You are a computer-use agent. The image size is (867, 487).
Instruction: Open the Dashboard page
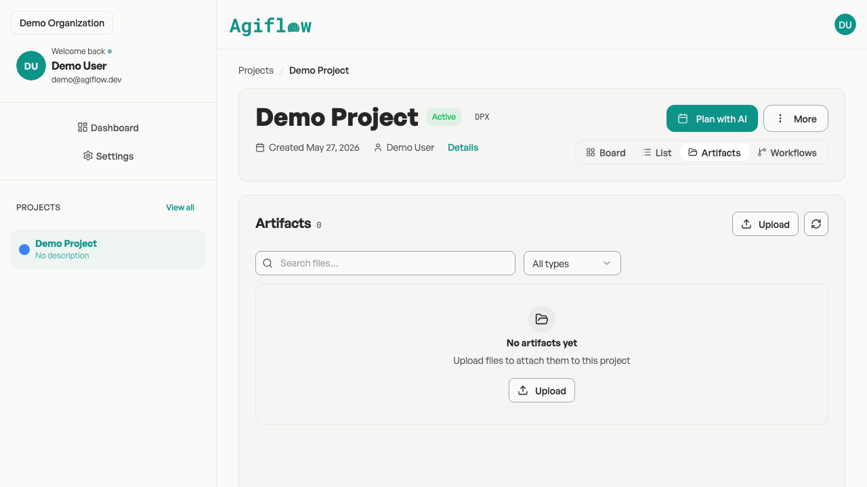108,128
